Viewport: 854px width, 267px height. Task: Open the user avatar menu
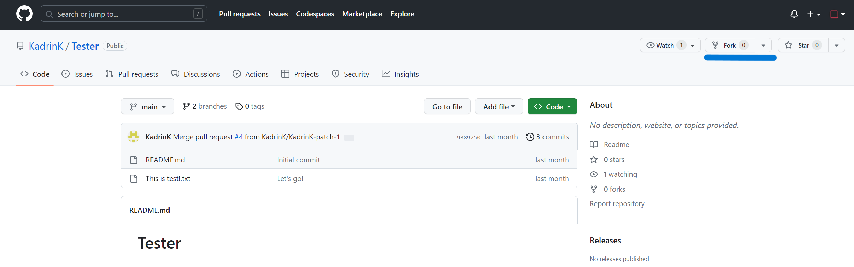click(x=837, y=14)
